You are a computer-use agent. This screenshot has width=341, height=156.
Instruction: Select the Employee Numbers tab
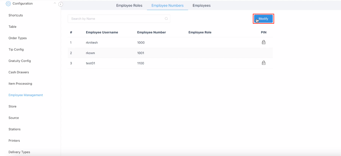(x=167, y=6)
